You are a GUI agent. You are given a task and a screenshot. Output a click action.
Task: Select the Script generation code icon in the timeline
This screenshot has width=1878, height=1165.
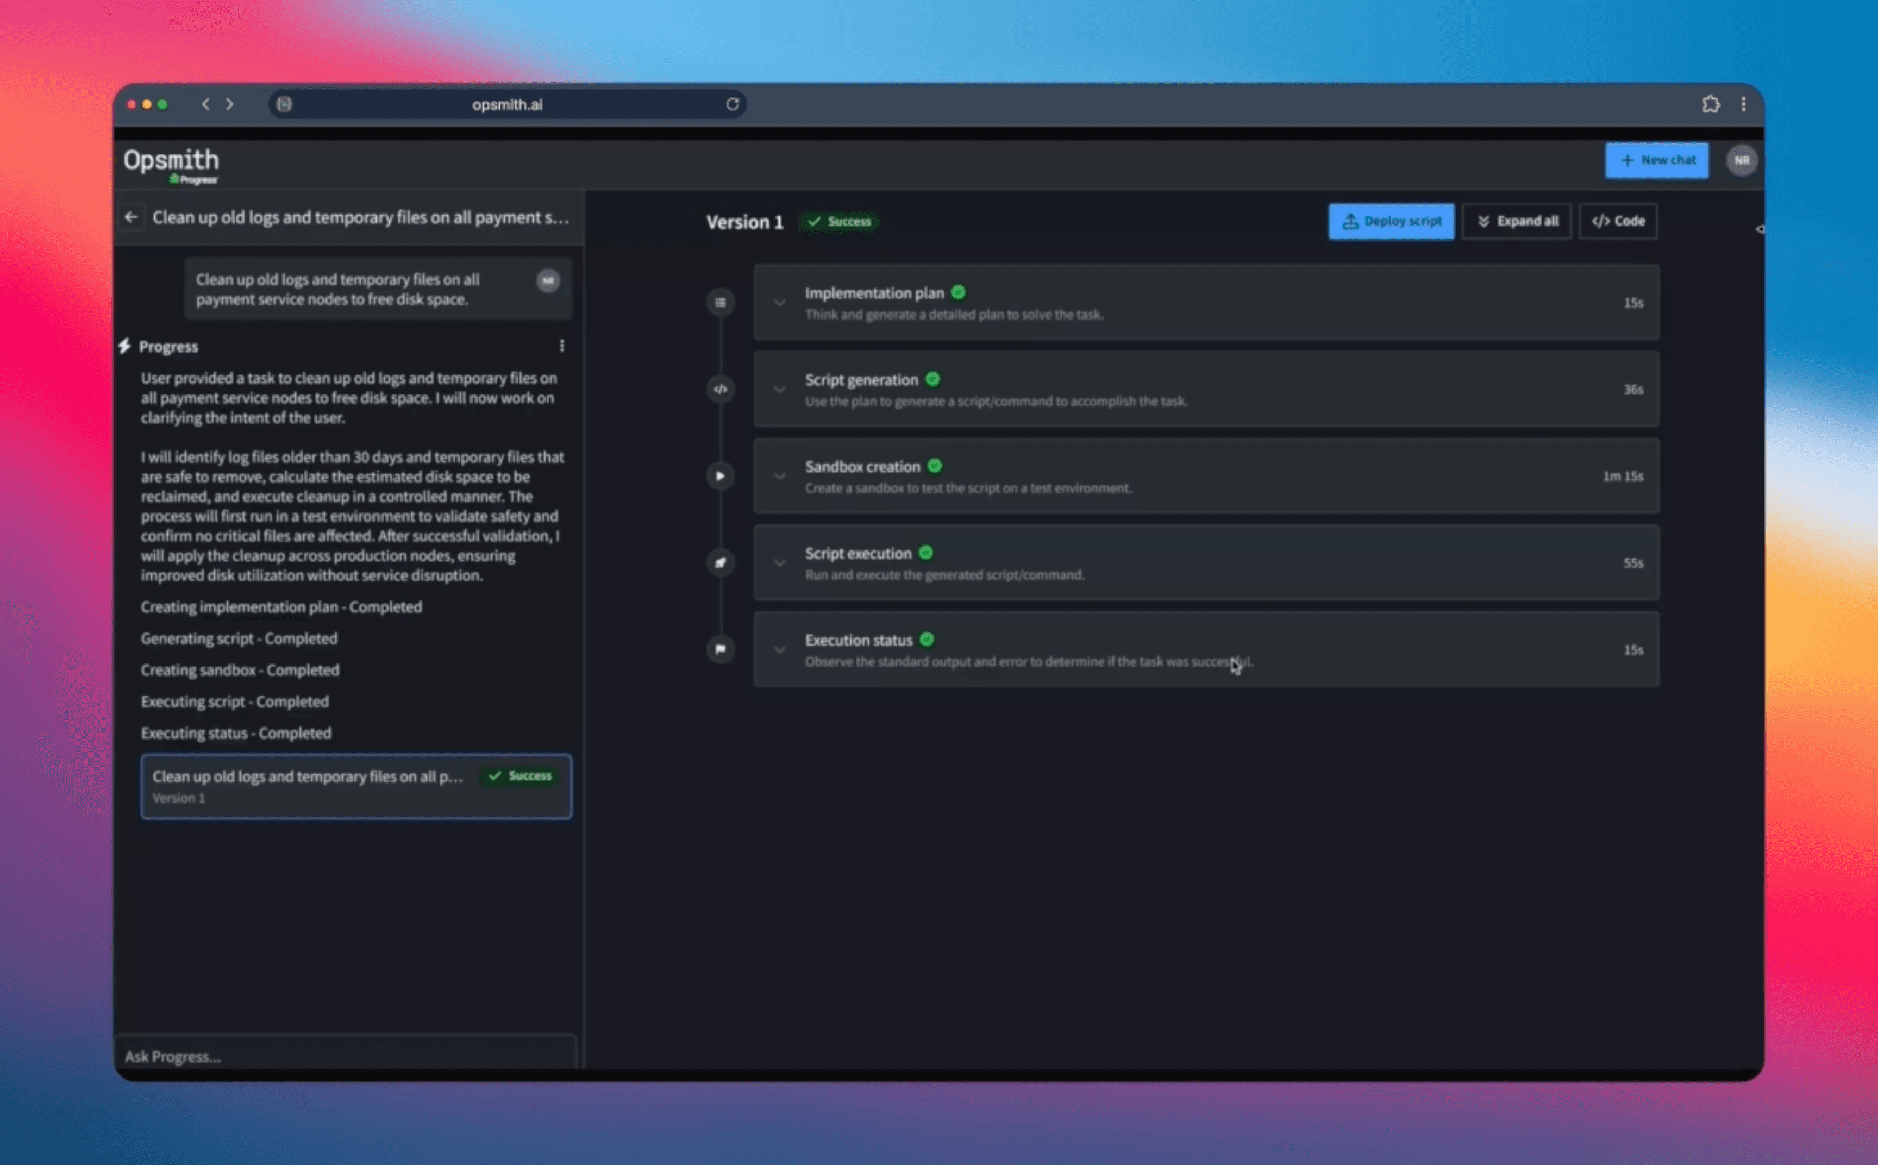point(719,389)
